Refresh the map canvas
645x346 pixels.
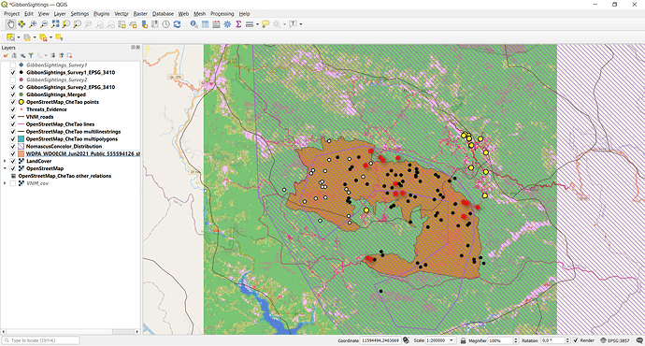tap(178, 24)
